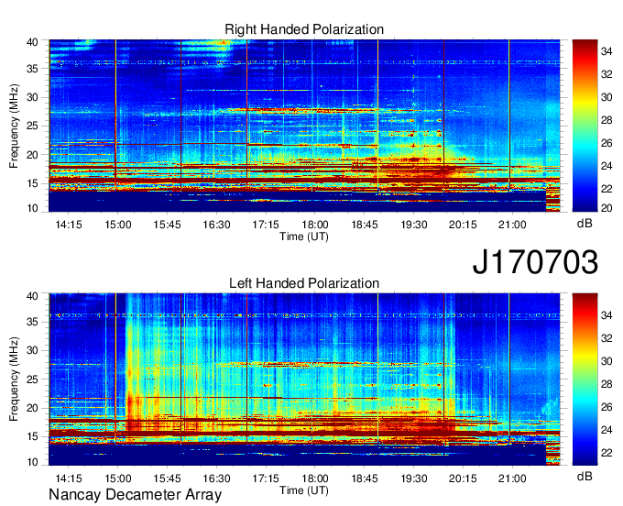Click the 20 MHz frequency tick of the bottom plot
Screen dimensions: 623x506
[x=33, y=408]
